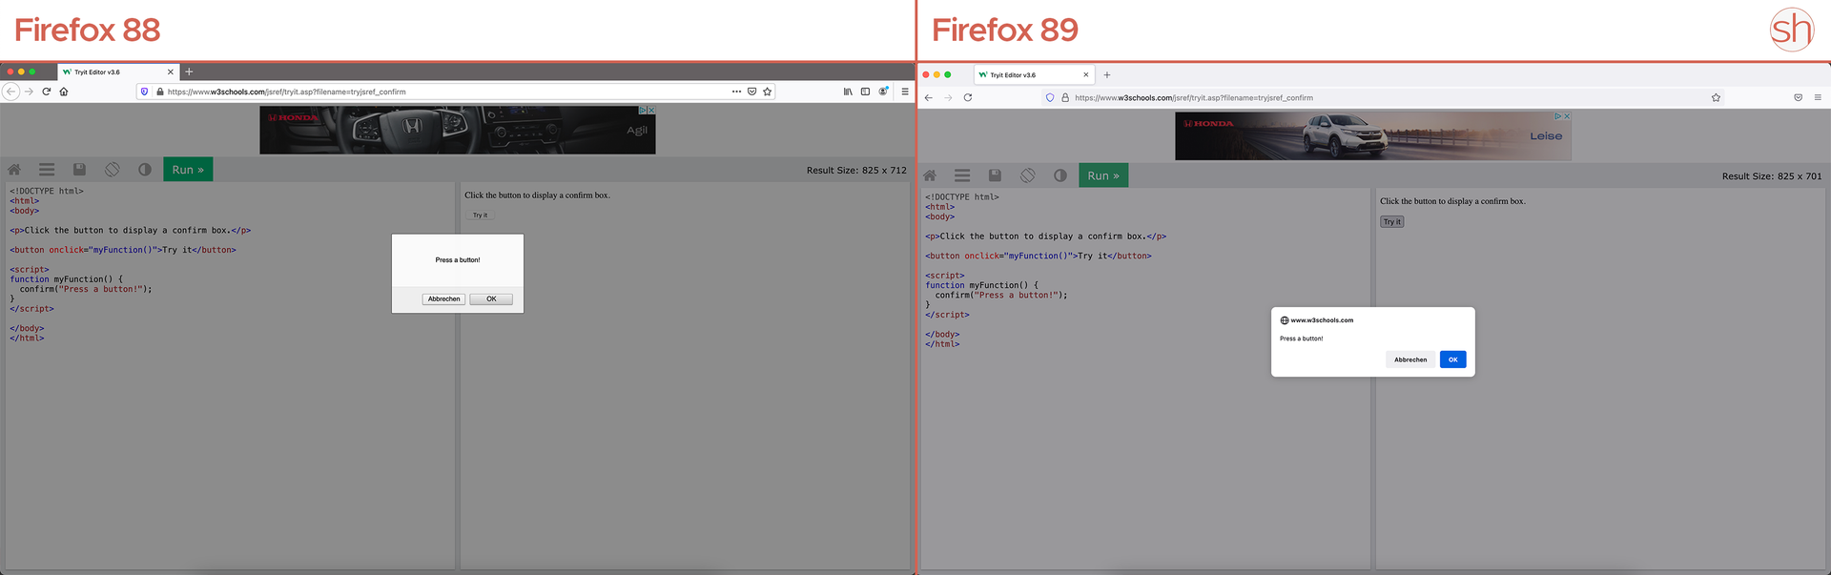The width and height of the screenshot is (1831, 575).
Task: Open the editor menu icon in Firefox 88 page
Action: coord(47,170)
